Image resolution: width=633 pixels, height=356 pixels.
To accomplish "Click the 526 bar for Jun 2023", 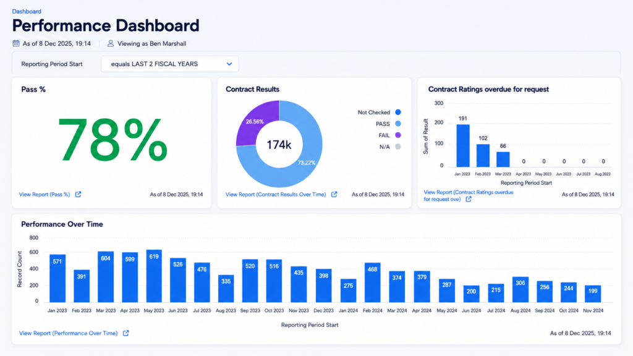I will pos(178,280).
